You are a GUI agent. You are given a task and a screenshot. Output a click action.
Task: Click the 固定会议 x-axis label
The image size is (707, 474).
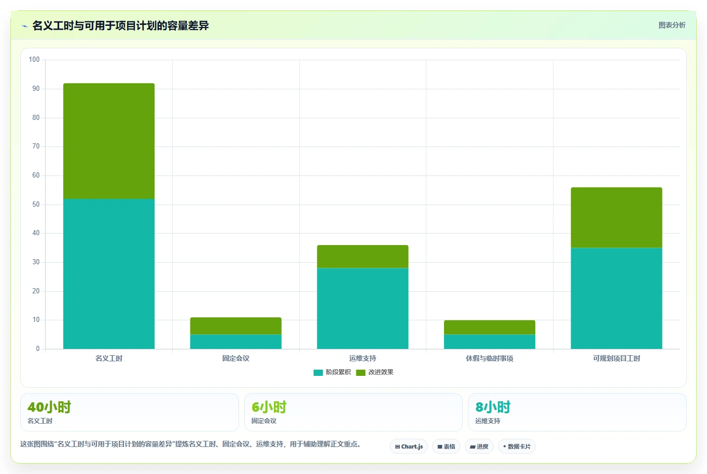pos(236,358)
